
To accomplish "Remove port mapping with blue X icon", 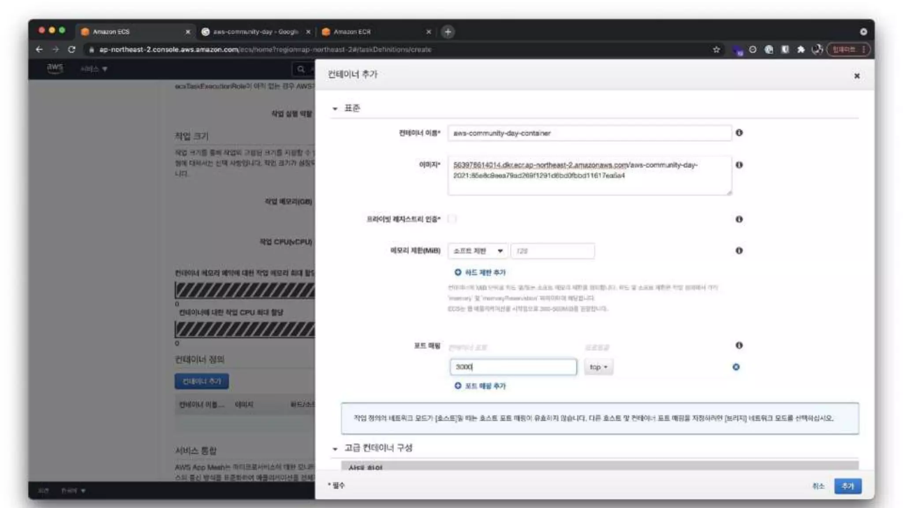I will coord(736,367).
